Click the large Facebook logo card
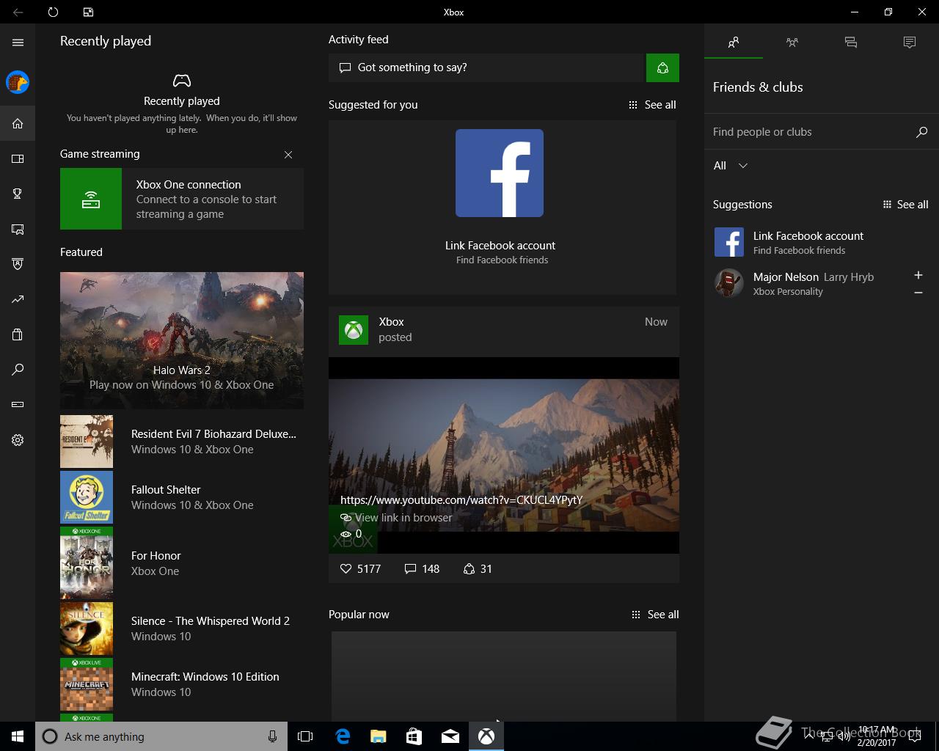The width and height of the screenshot is (939, 751). pos(500,173)
